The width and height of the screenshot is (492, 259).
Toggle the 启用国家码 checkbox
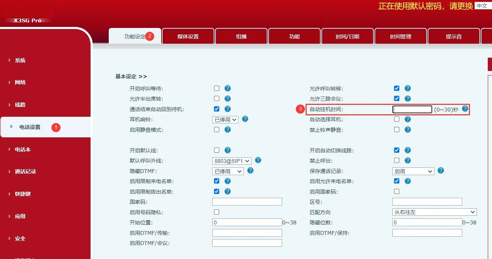click(397, 191)
